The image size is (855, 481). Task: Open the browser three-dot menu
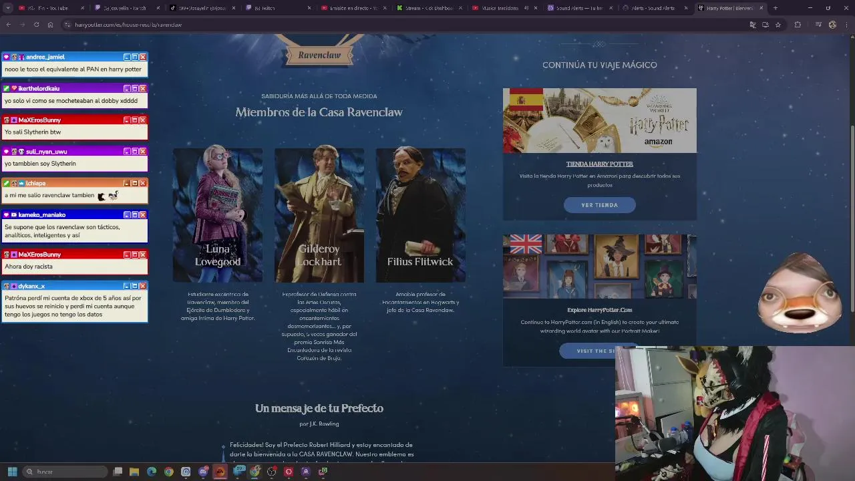pyautogui.click(x=846, y=25)
